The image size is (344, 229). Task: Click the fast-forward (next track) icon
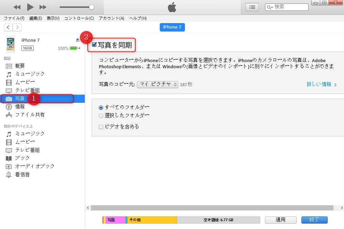[x=43, y=7]
